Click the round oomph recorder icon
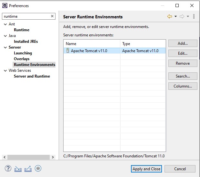Viewport: 200px width, 177px height. pyautogui.click(x=38, y=168)
